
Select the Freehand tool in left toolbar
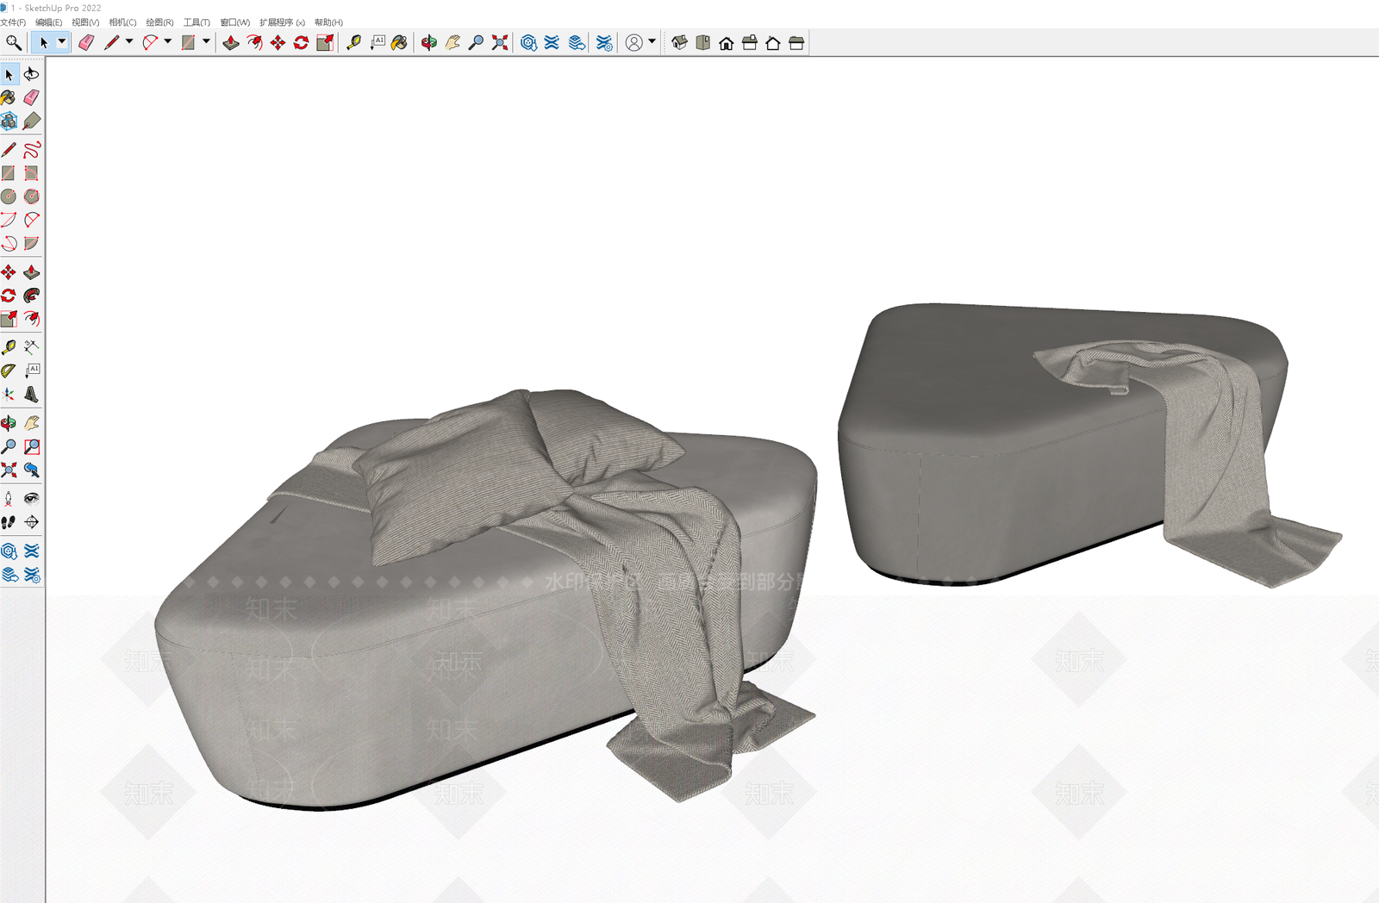pyautogui.click(x=32, y=149)
